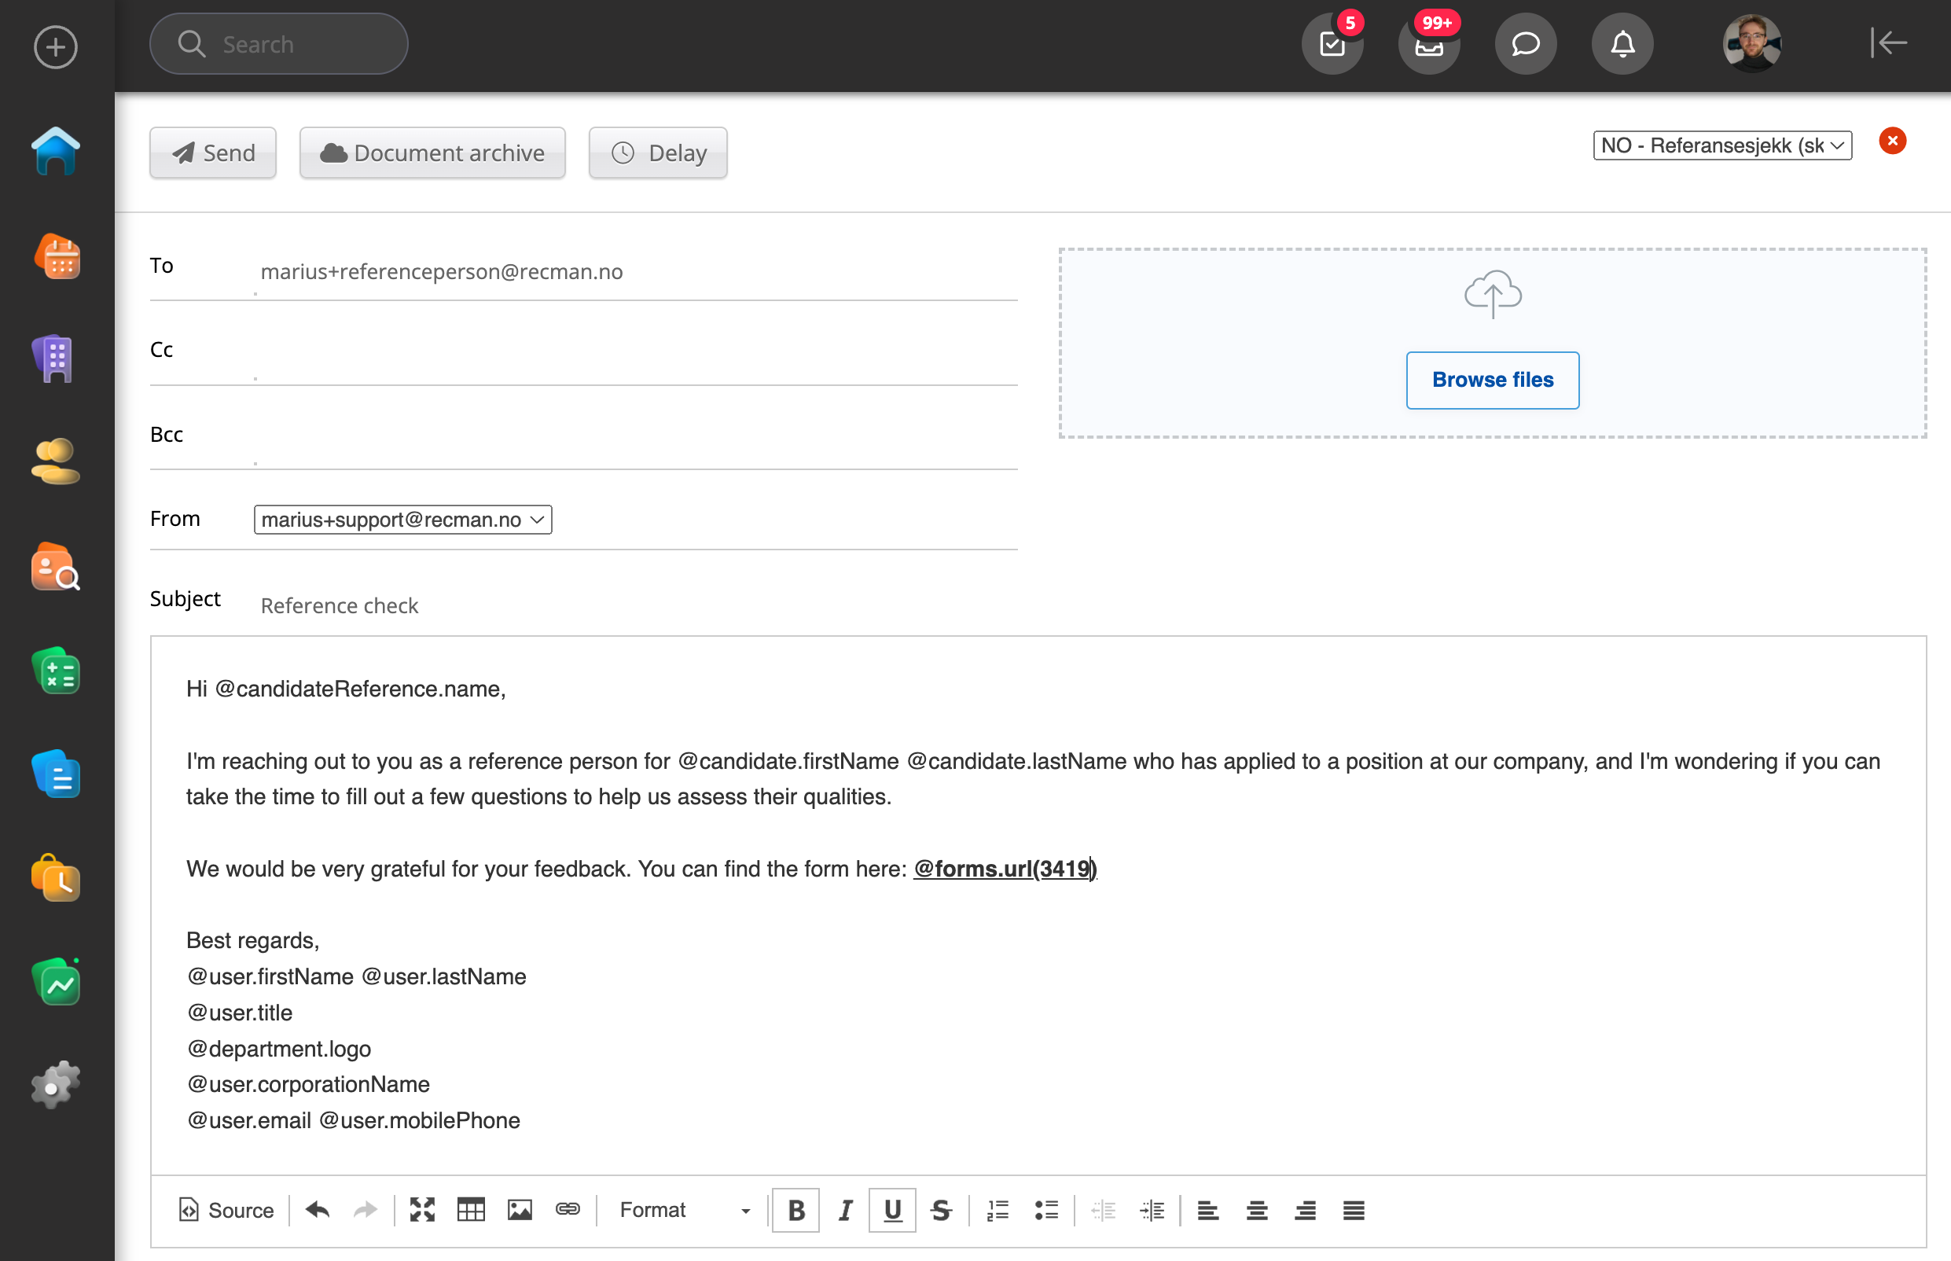Viewport: 1951px width, 1261px height.
Task: Expand the From email address dropdown
Action: click(x=402, y=520)
